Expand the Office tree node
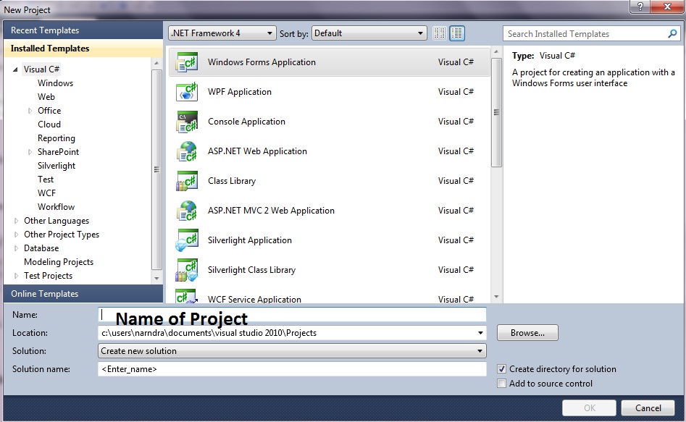 (x=30, y=111)
